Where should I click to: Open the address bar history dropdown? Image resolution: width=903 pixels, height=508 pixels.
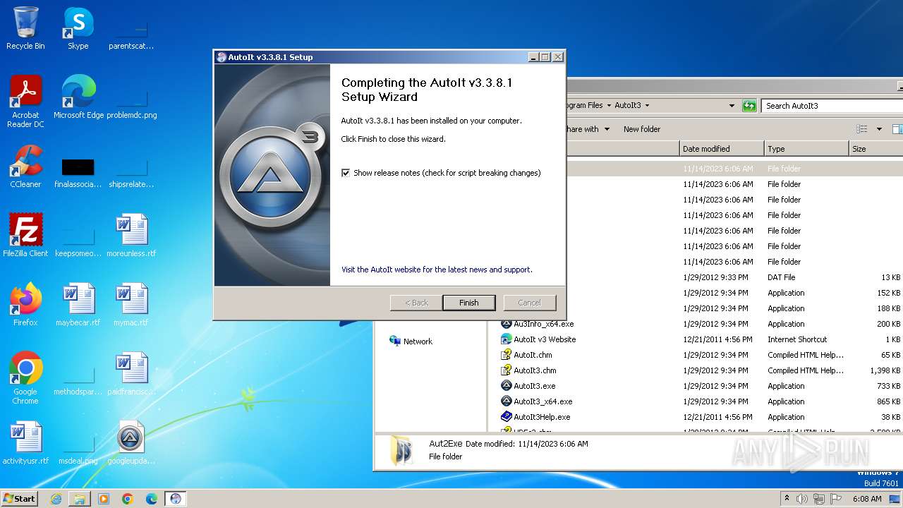(x=732, y=106)
